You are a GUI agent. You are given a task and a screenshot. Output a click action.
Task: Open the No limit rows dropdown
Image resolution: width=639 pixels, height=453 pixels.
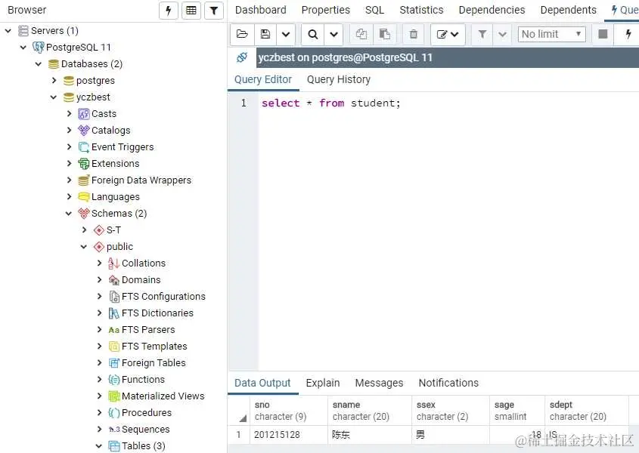tap(552, 34)
